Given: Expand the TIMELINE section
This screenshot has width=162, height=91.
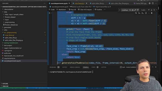Looking at the screenshot, I should click(x=24, y=86).
